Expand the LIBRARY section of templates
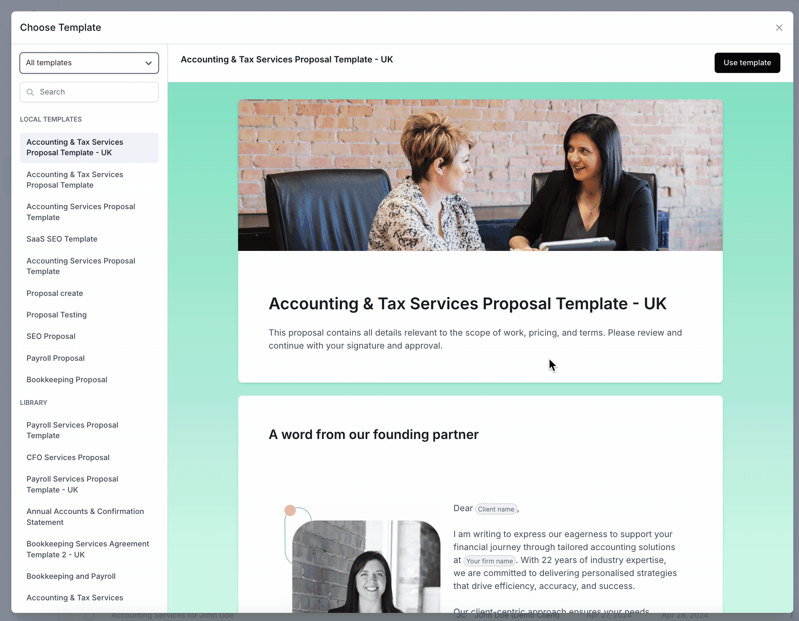Viewport: 799px width, 621px height. 34,403
